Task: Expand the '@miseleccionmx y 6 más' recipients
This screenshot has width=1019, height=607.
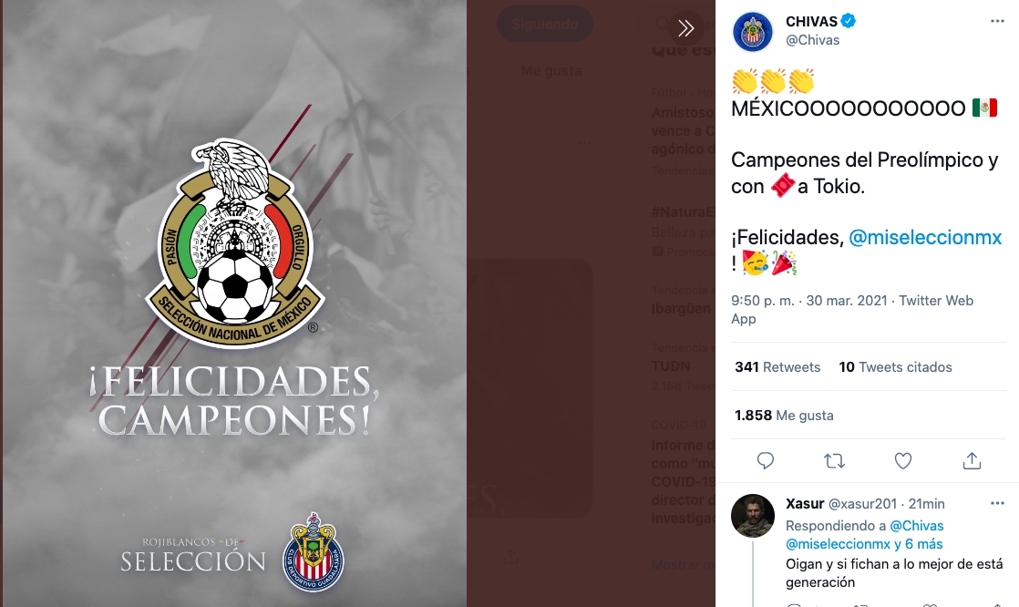Action: click(864, 544)
